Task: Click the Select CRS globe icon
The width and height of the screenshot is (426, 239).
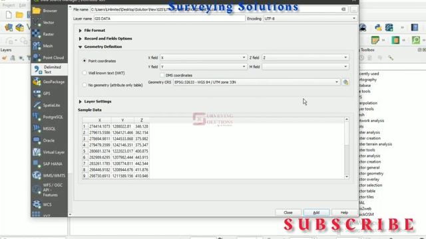Action: coord(345,82)
